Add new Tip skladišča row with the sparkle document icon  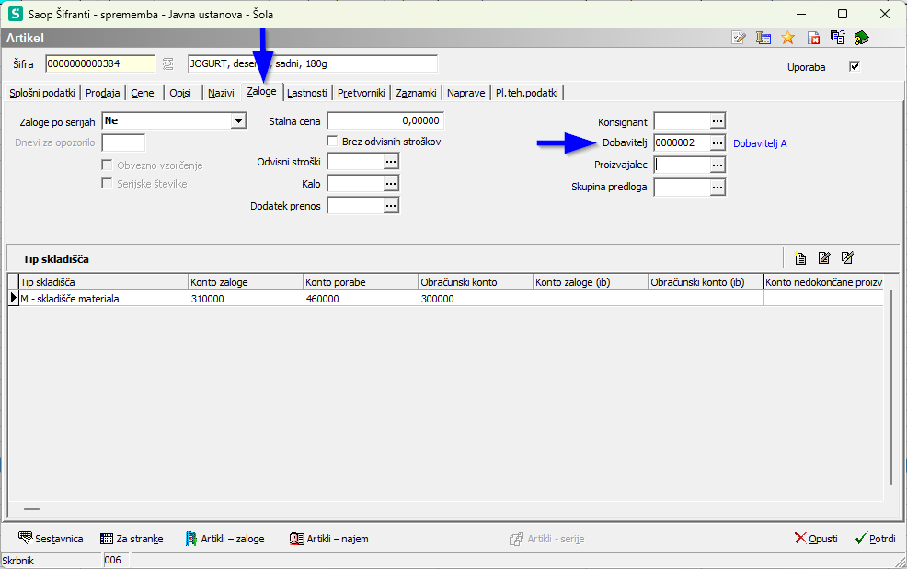pyautogui.click(x=800, y=258)
